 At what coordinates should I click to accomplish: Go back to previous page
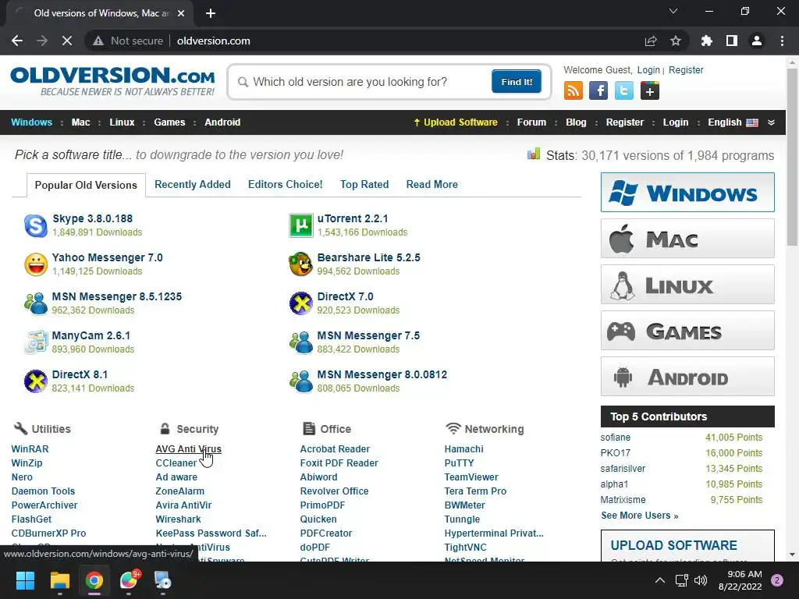[17, 41]
